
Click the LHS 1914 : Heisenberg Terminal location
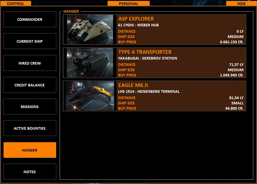[149, 91]
